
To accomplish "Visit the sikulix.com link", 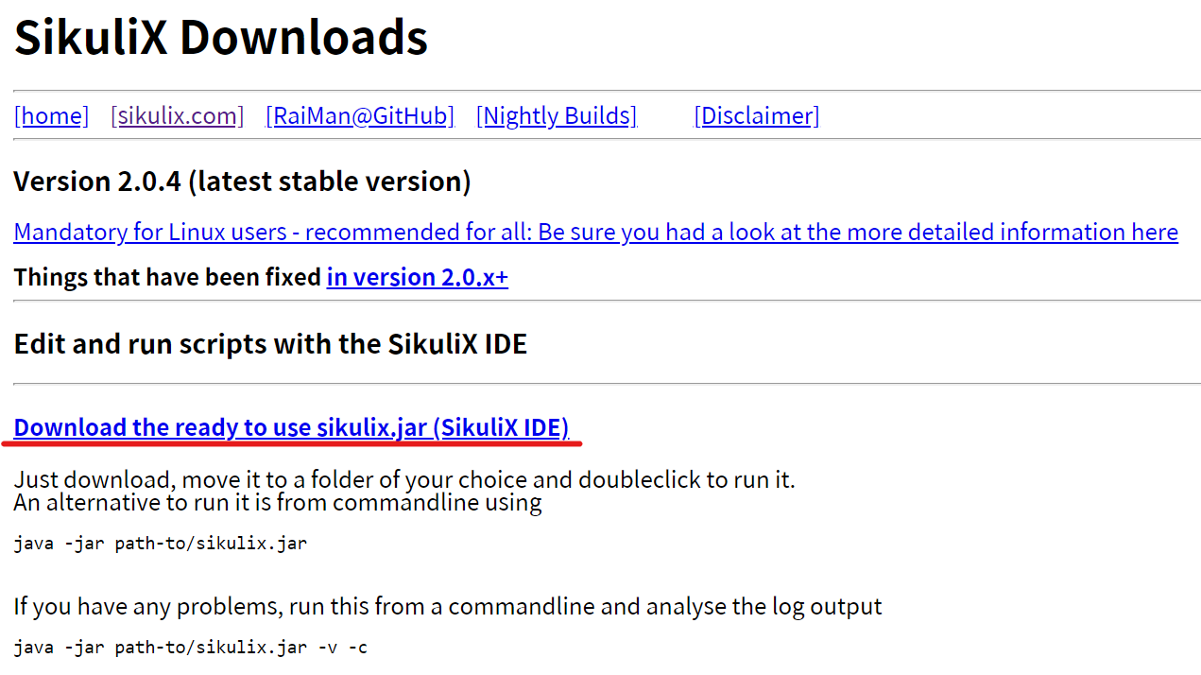I will [x=178, y=116].
